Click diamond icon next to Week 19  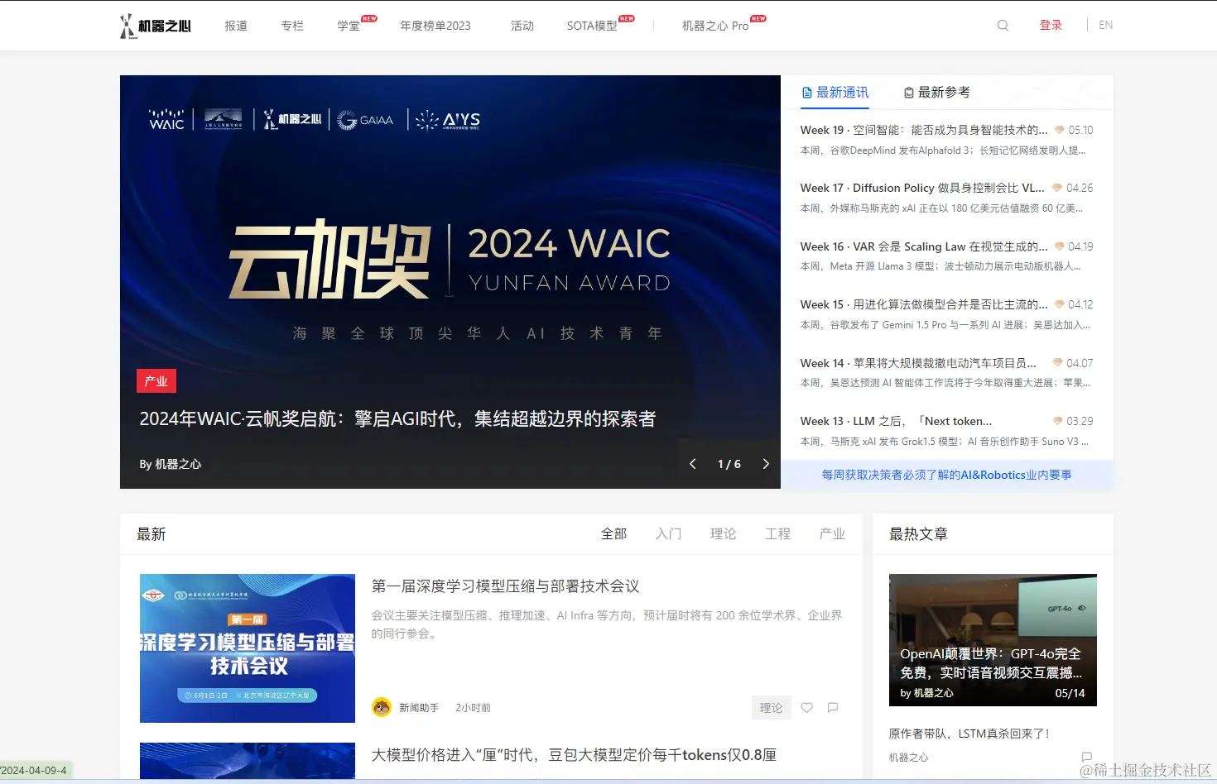pyautogui.click(x=1059, y=130)
